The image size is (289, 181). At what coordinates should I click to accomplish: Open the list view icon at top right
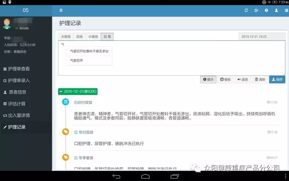coord(286,10)
